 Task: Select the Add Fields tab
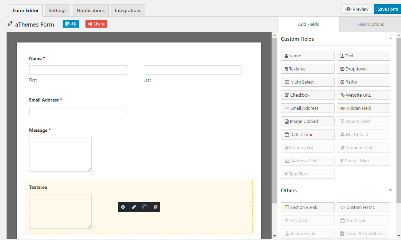(308, 24)
